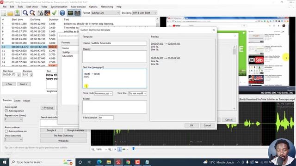Open the Repeat count dropdown
The width and height of the screenshot is (296, 166).
tap(13, 119)
